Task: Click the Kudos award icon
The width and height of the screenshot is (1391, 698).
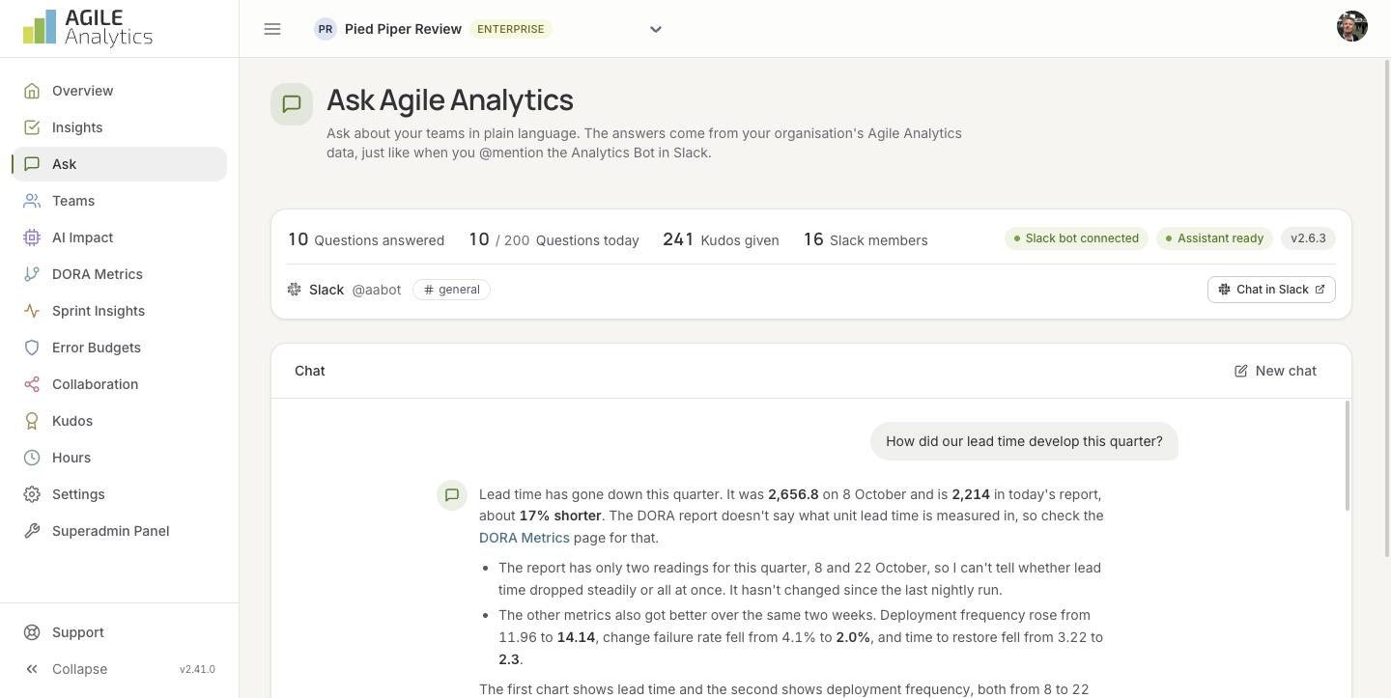Action: click(32, 421)
